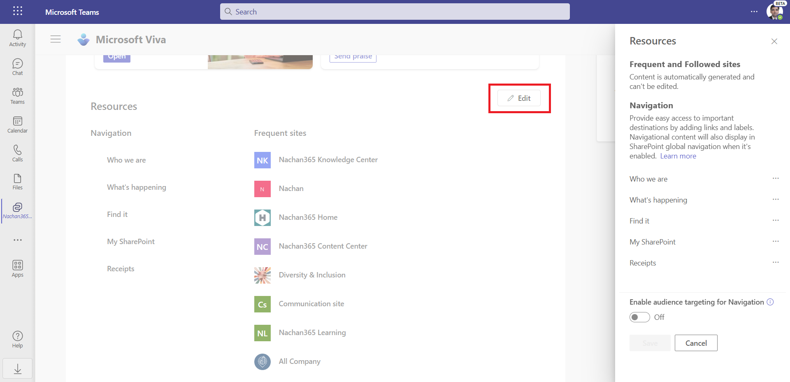Open options menu for Who we are

[775, 178]
